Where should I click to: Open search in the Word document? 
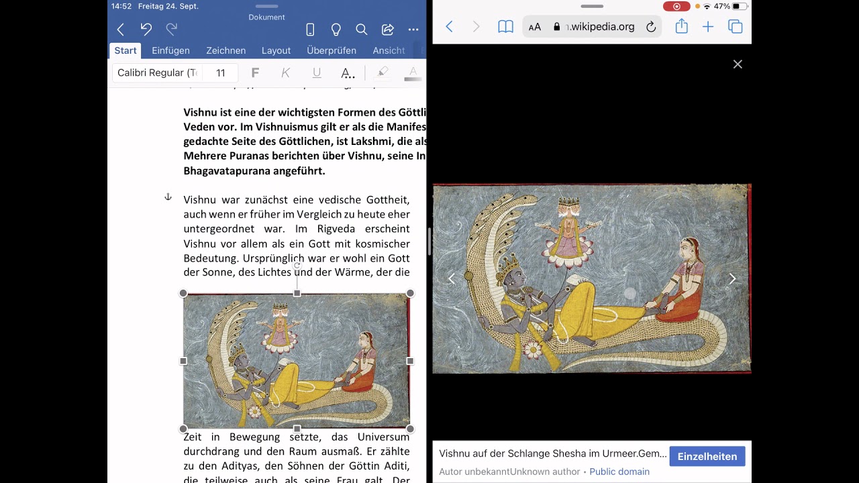362,30
